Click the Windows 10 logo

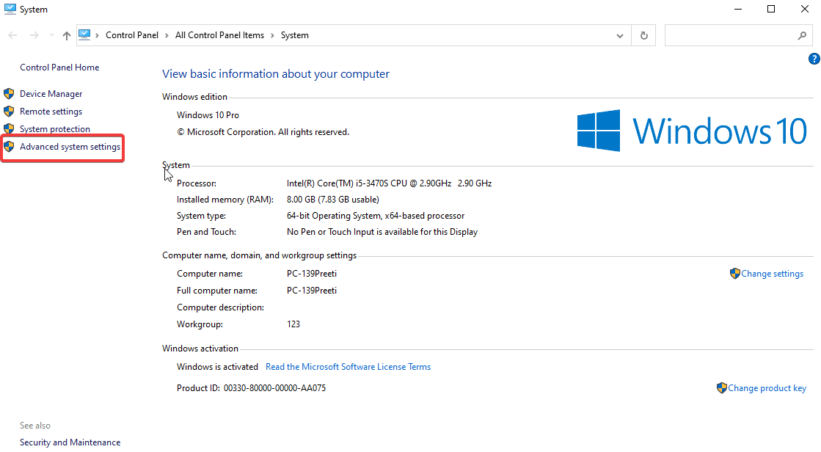click(692, 131)
